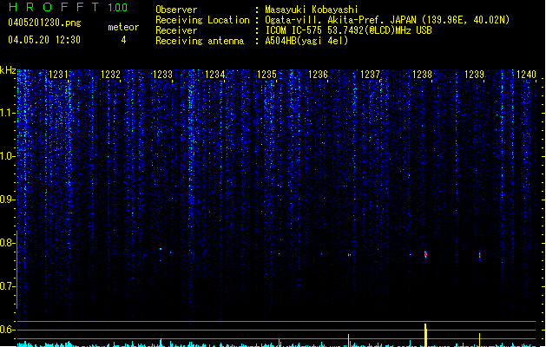
Task: Click the 'Receiving antenna' label
Action: point(200,41)
